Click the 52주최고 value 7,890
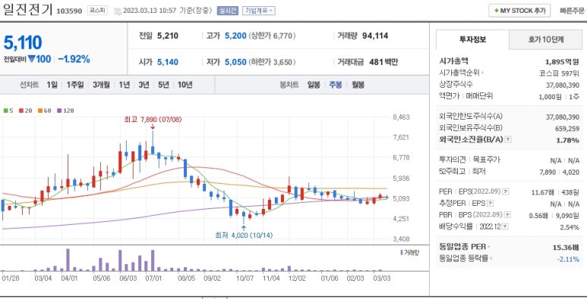Viewport: 587px width, 299px height. tap(548, 172)
